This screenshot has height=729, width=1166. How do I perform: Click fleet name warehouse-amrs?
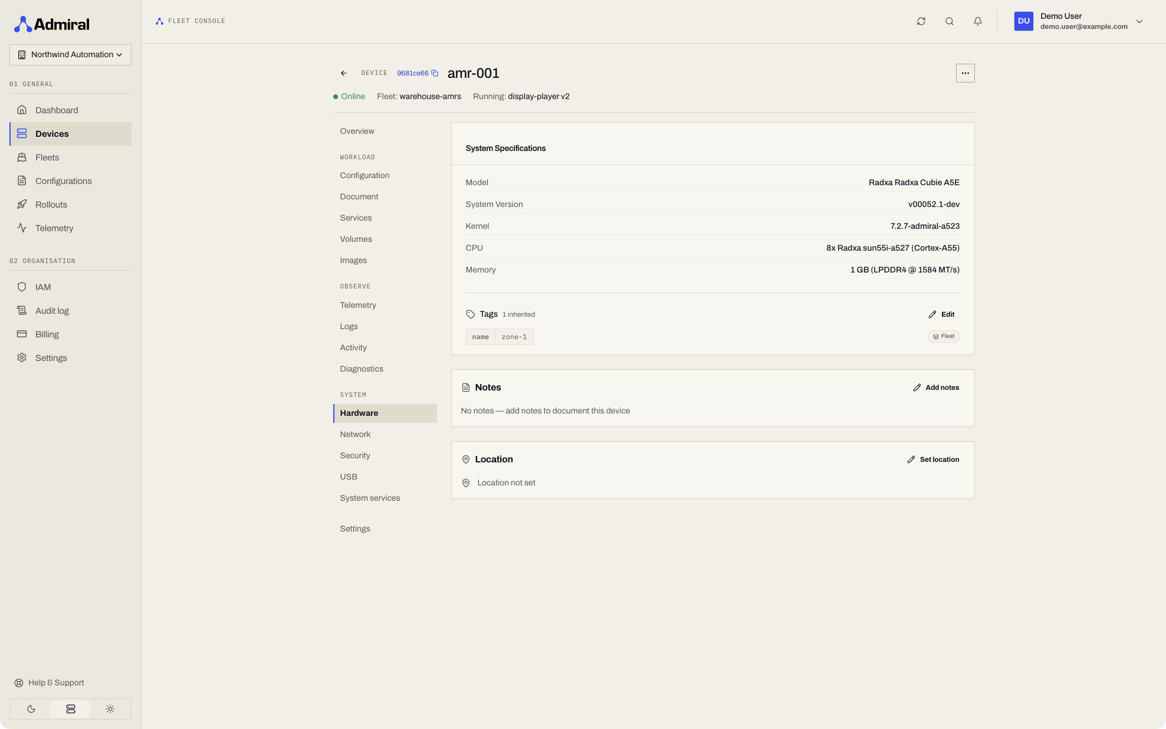coord(430,97)
